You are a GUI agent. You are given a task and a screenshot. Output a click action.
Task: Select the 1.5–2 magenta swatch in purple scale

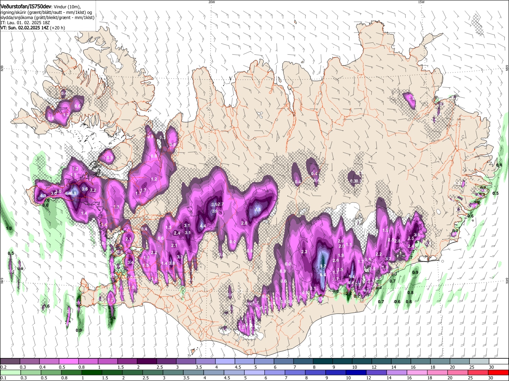127,362
